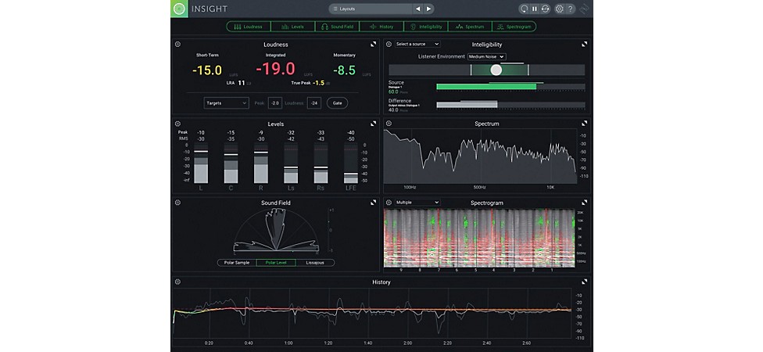Click the Source value 60.0
Viewport: 763px width, 352px height.
[x=393, y=92]
